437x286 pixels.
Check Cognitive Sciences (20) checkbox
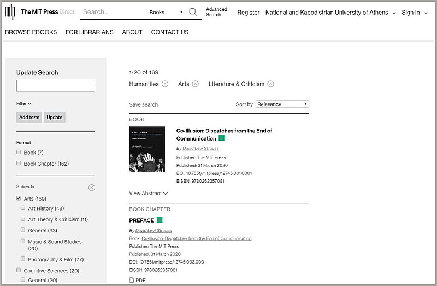tap(19, 270)
